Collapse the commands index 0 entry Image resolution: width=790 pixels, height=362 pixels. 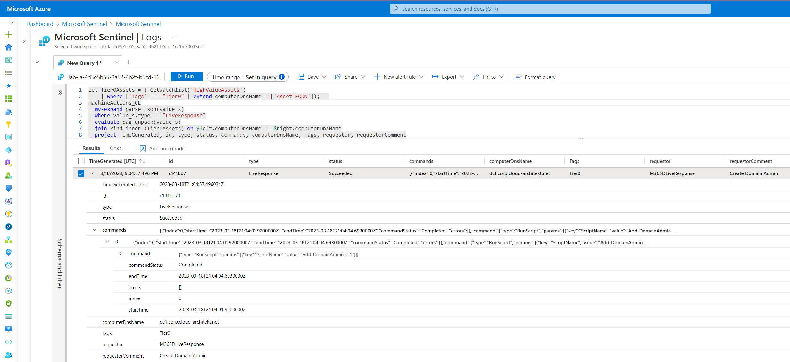point(107,241)
